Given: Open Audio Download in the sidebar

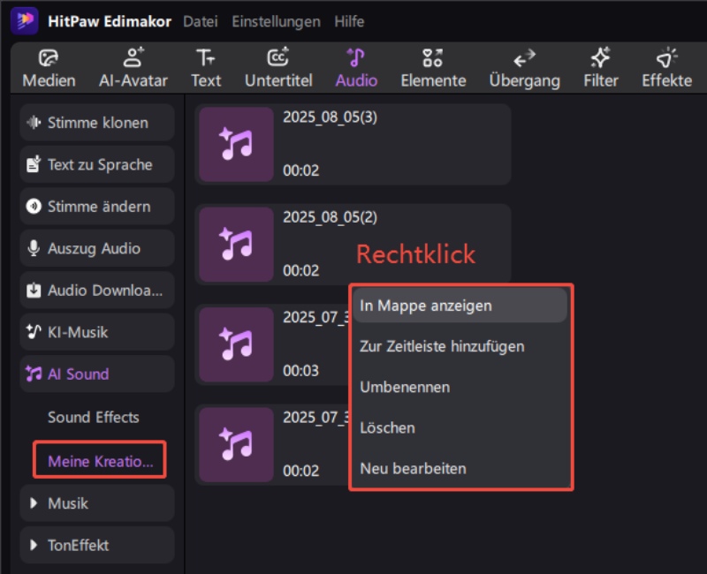Looking at the screenshot, I should (97, 290).
